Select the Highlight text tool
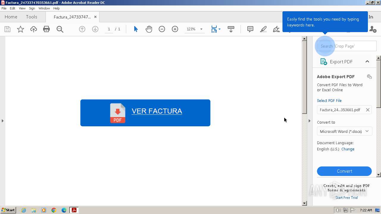The image size is (381, 214). pyautogui.click(x=263, y=29)
